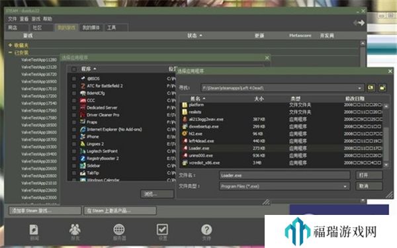397x248 pixels.
Task: Click the Open button in file dialog
Action: pos(369,175)
